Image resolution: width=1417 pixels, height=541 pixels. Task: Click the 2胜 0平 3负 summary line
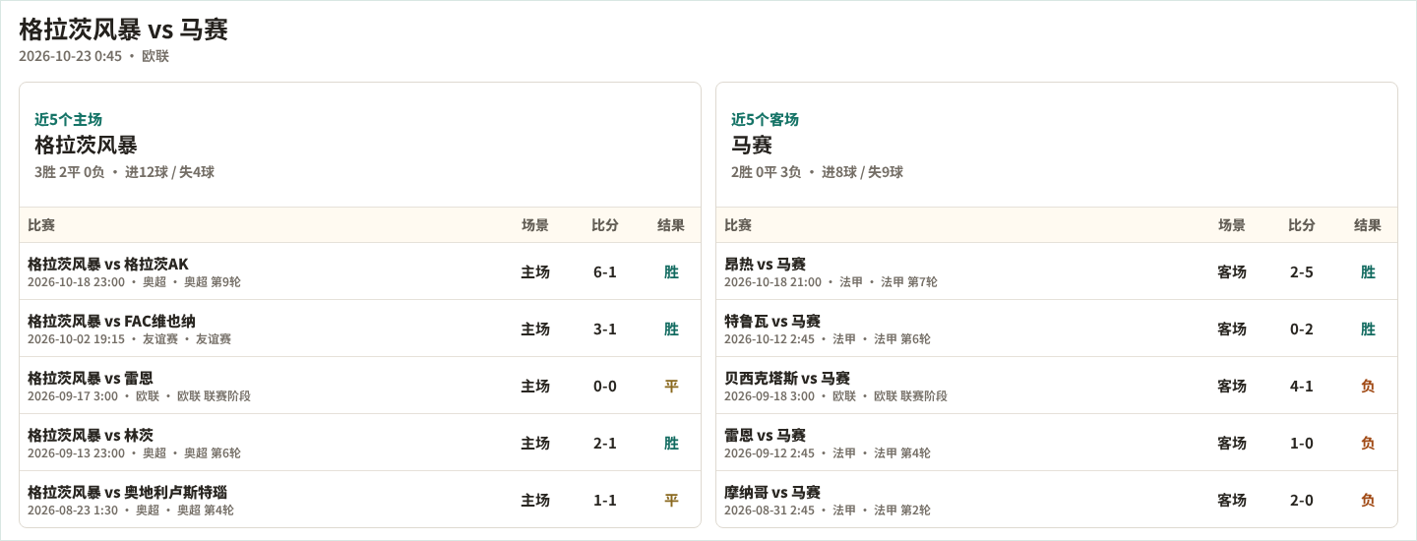coord(817,172)
